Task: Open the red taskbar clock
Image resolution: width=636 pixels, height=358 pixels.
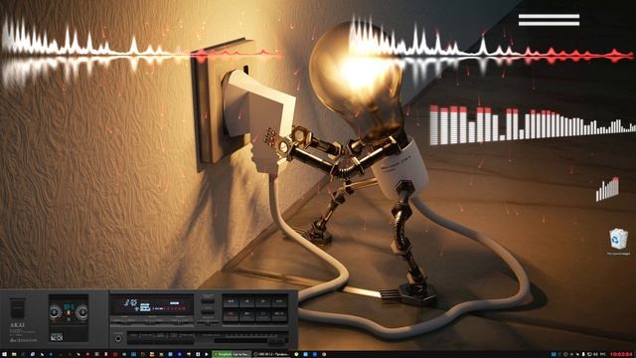Action: pyautogui.click(x=621, y=354)
